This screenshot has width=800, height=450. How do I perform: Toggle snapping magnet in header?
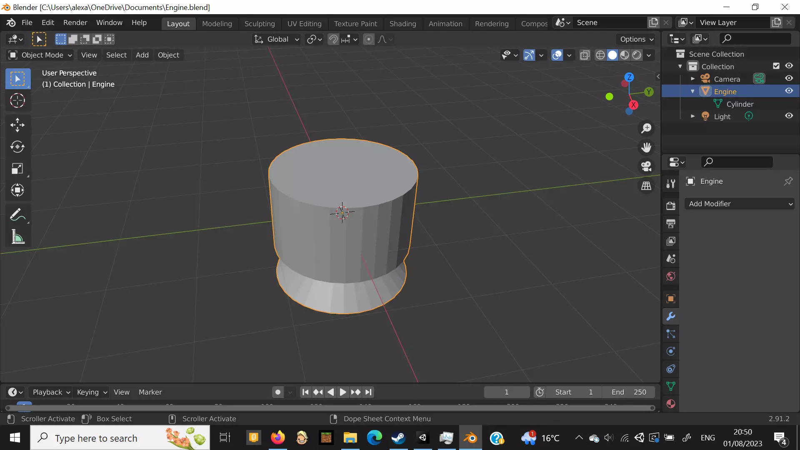click(333, 39)
